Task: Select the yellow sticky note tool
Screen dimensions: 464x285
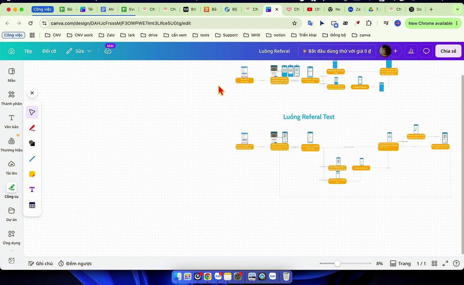Action: click(32, 174)
